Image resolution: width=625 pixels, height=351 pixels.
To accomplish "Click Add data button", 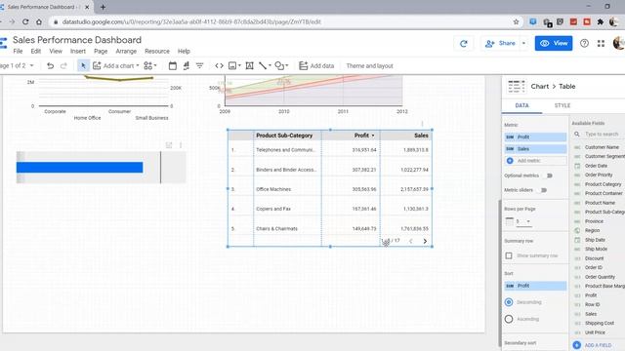I will point(316,65).
